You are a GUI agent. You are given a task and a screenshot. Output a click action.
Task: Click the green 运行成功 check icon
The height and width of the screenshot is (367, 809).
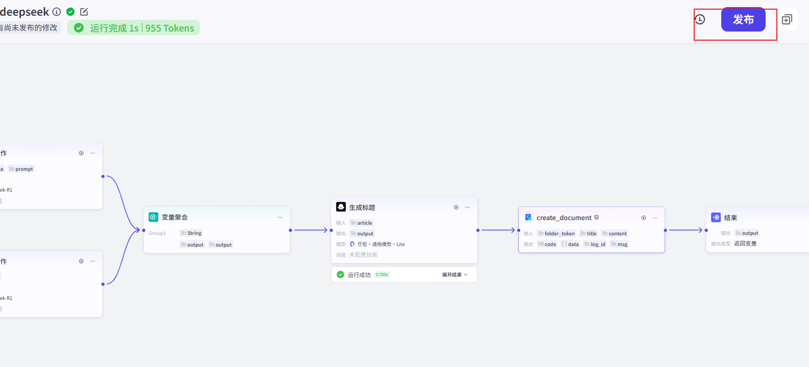tap(341, 274)
